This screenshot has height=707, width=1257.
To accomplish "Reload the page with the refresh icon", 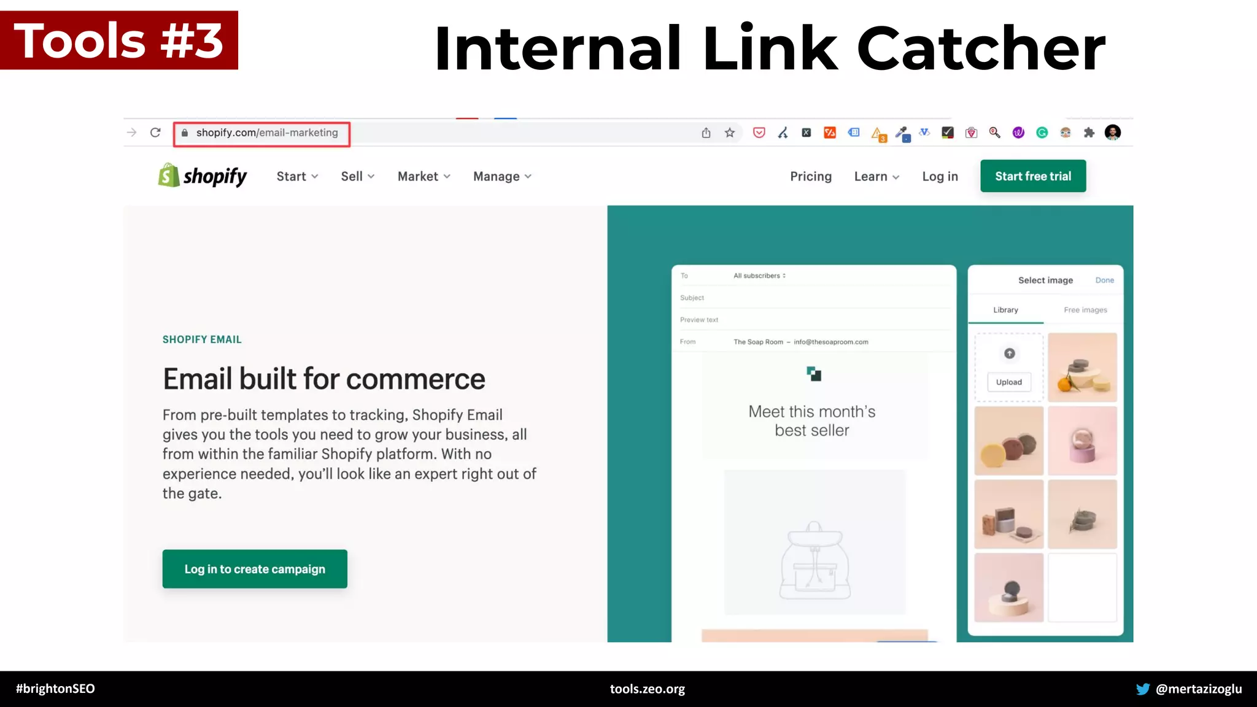I will 155,133.
